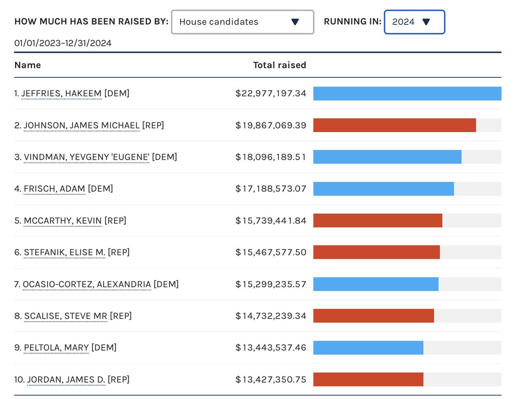Screen dimensions: 518x399
Task: Click the amount $17,188,573.07
Action: pos(271,189)
